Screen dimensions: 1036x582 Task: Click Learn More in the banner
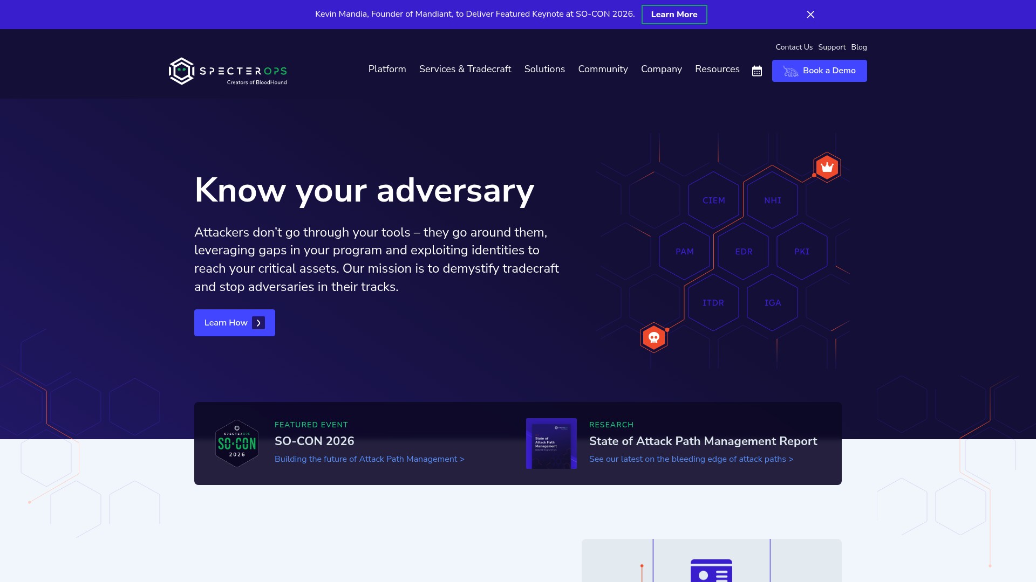674,15
